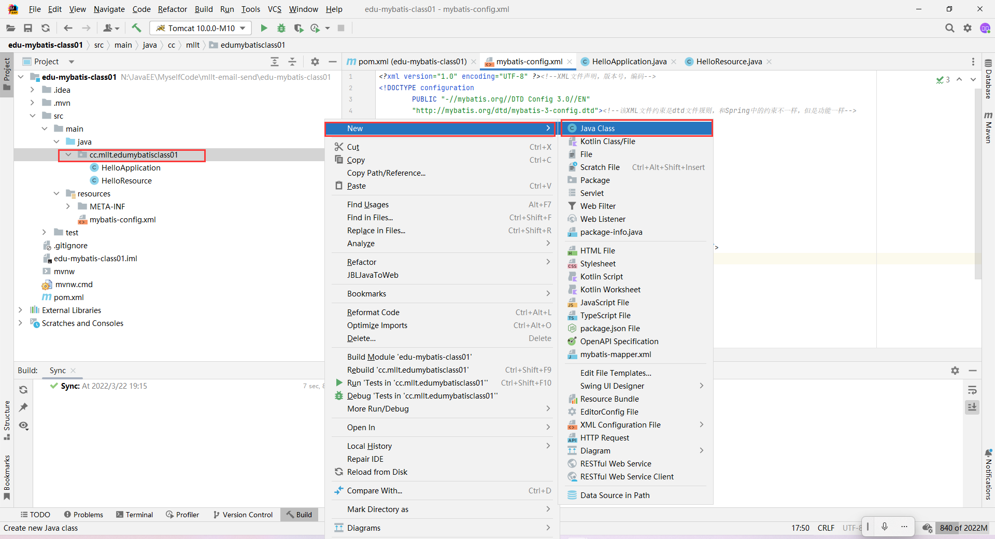Screen dimensions: 995x539
Task: Click the Run green play icon
Action: (264, 28)
